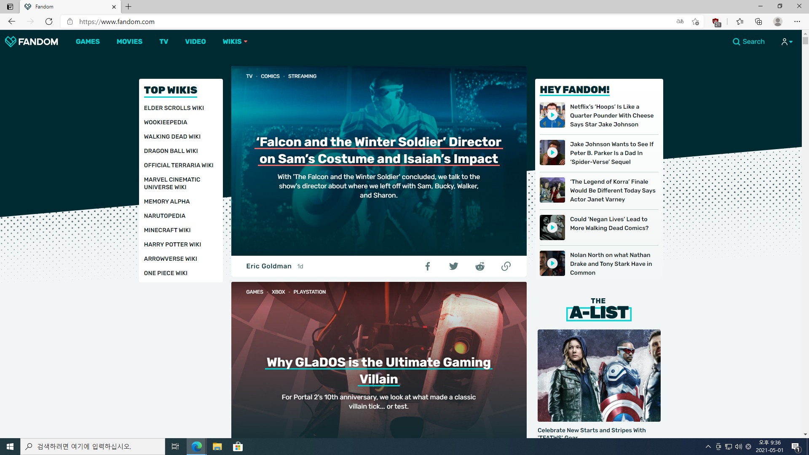
Task: Select the XBOX tag on GLaDOS article
Action: pyautogui.click(x=278, y=292)
